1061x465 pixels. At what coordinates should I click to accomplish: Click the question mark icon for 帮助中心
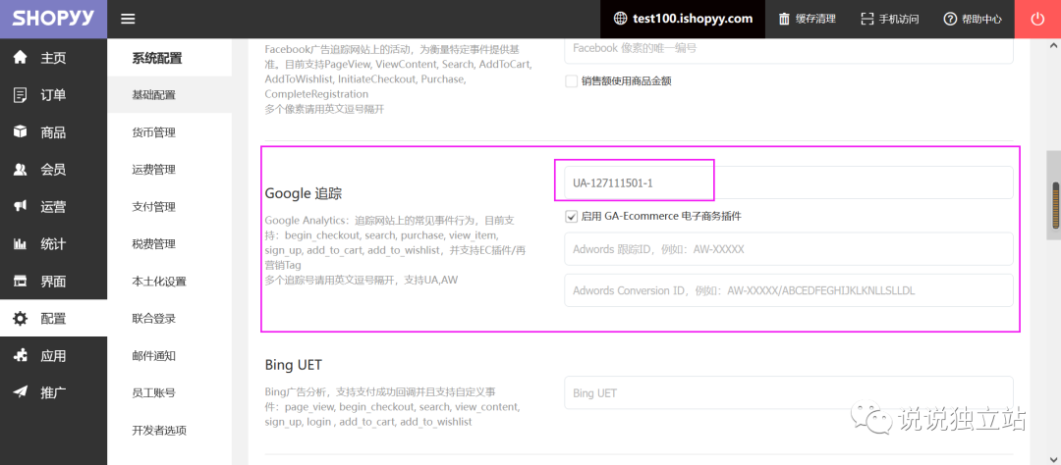click(950, 19)
